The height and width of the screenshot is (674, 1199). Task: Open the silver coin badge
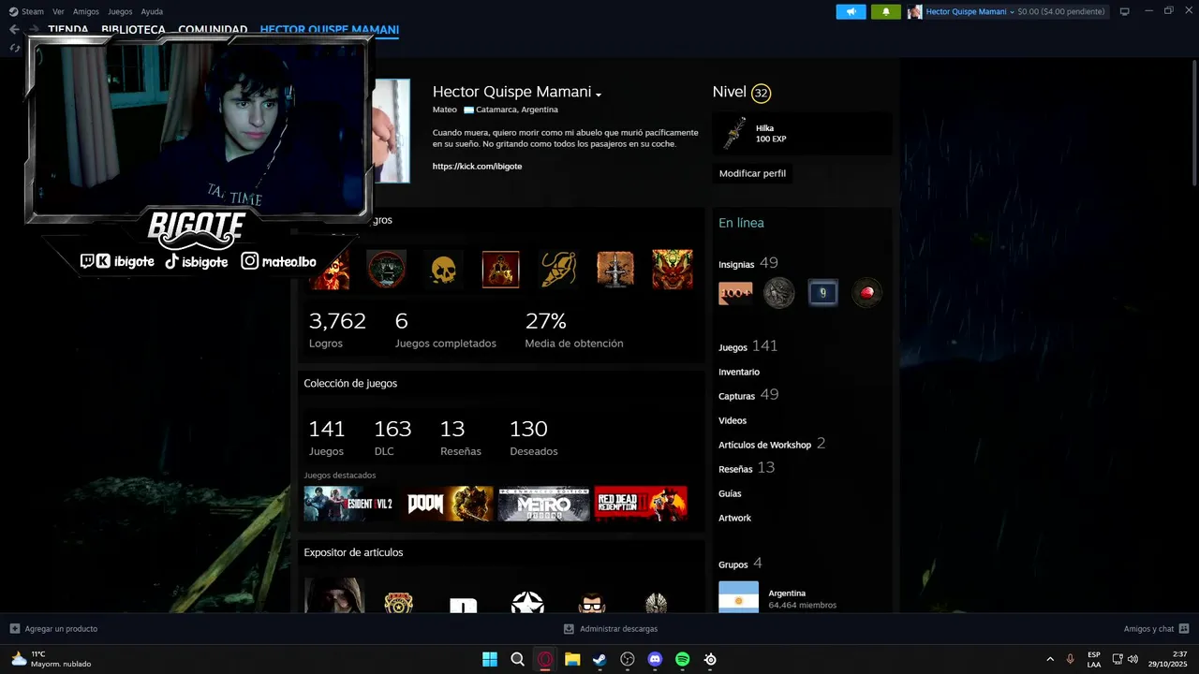778,293
